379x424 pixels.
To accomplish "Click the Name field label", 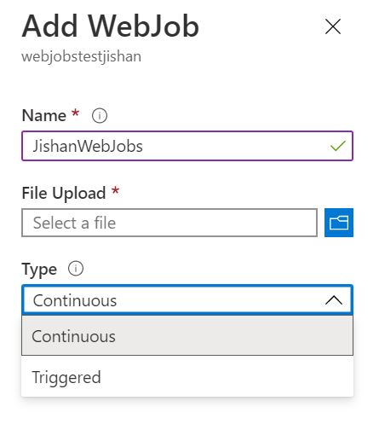I will click(x=44, y=116).
